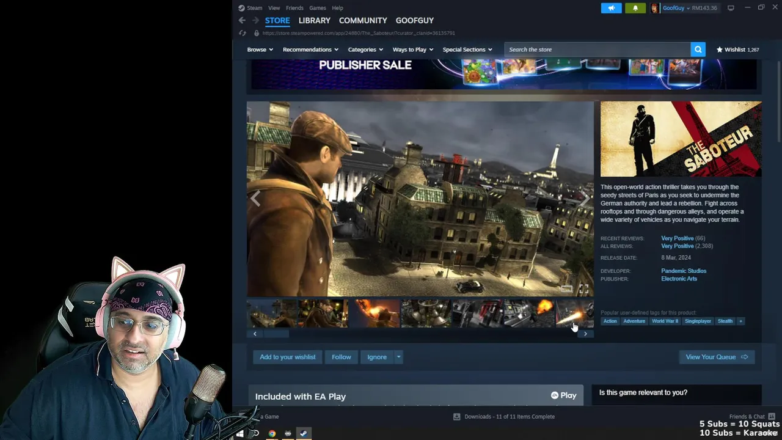Select the Action tag
The image size is (782, 440).
click(x=610, y=321)
